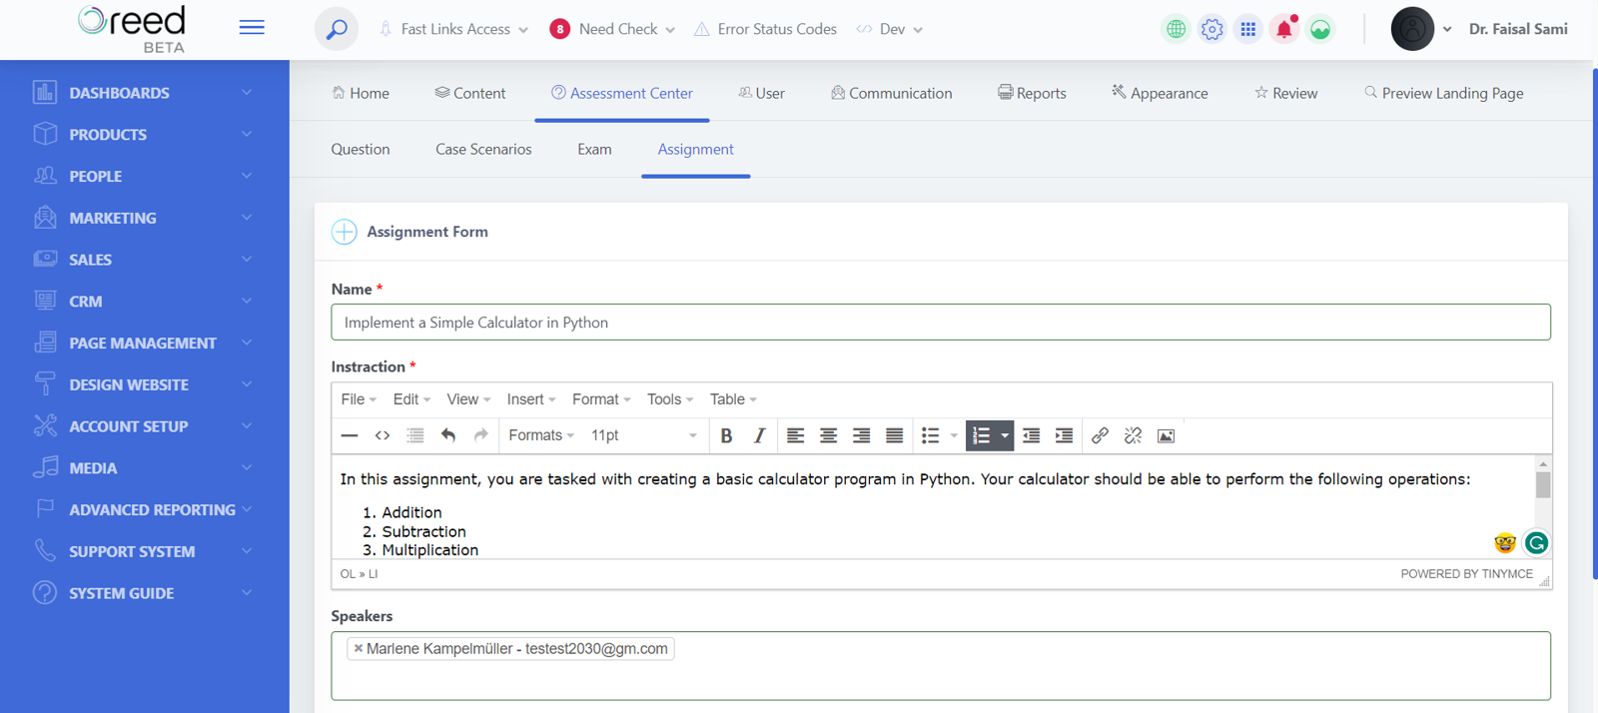Open source code view in editor
This screenshot has width=1598, height=713.
point(383,435)
